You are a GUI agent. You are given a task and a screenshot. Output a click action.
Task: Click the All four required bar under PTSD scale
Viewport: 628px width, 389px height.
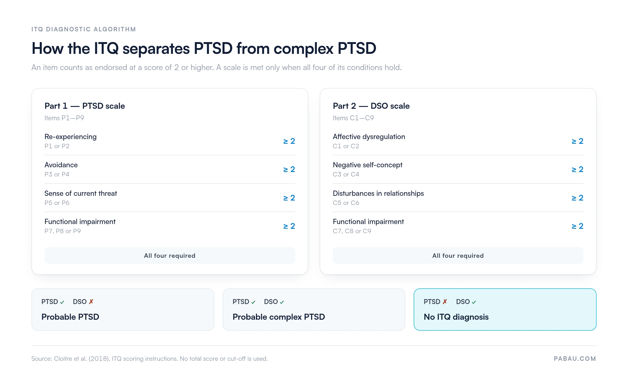pyautogui.click(x=170, y=255)
